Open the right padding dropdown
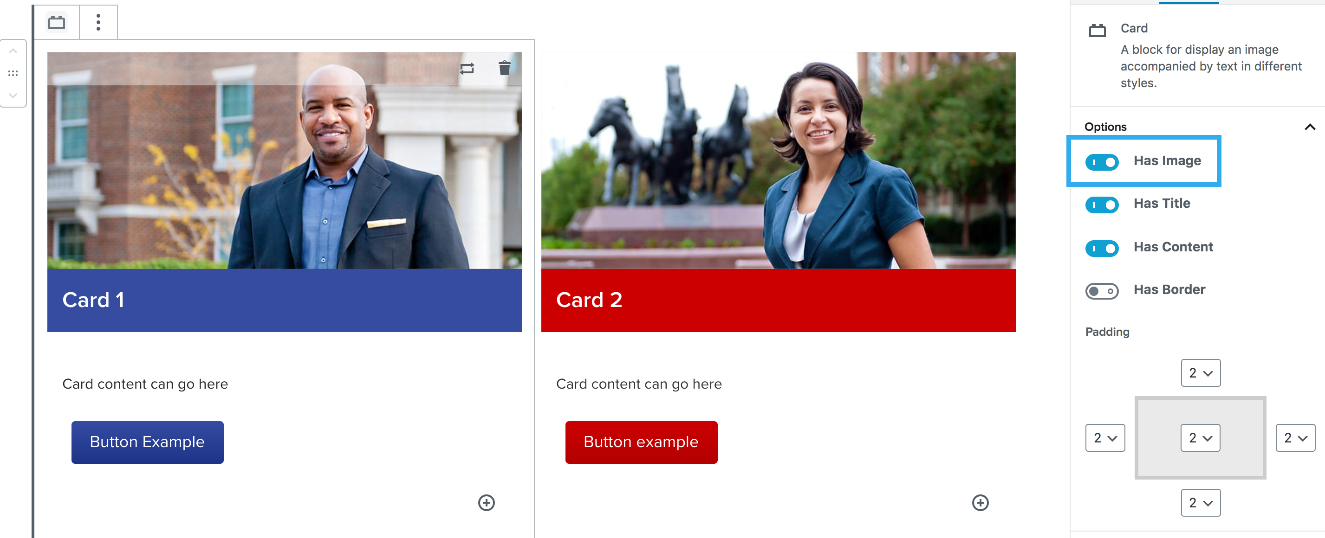The height and width of the screenshot is (538, 1325). pyautogui.click(x=1295, y=438)
